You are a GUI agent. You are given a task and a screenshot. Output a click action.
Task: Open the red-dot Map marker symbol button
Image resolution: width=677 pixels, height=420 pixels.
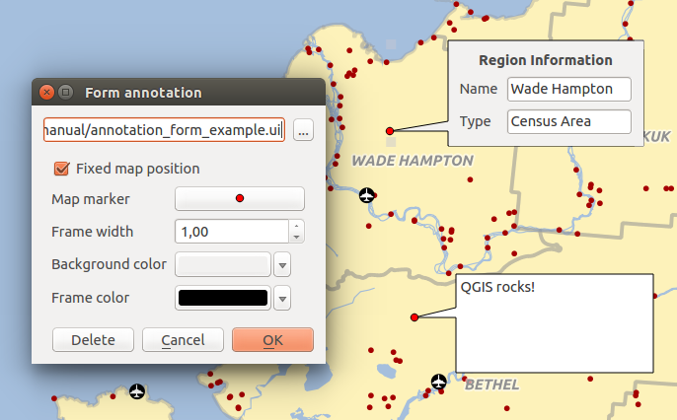(x=239, y=199)
